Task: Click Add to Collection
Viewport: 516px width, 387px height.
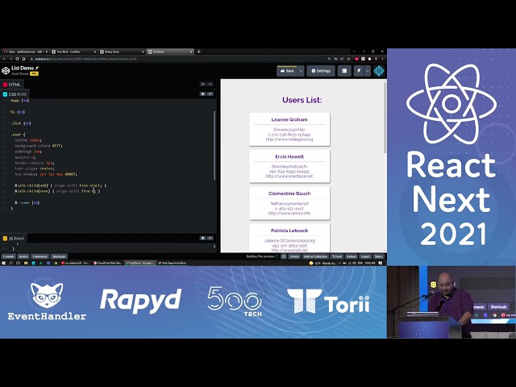Action: [315, 256]
